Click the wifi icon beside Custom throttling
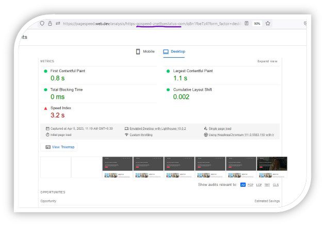325x226 pixels. click(126, 135)
